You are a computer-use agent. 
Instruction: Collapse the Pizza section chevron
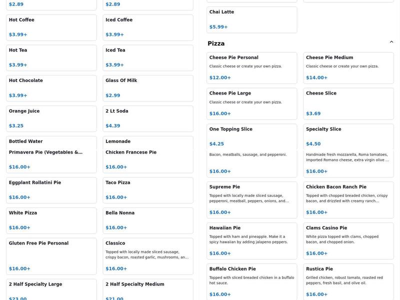click(x=391, y=42)
